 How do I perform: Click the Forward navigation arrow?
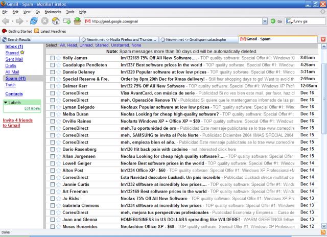tap(20, 21)
